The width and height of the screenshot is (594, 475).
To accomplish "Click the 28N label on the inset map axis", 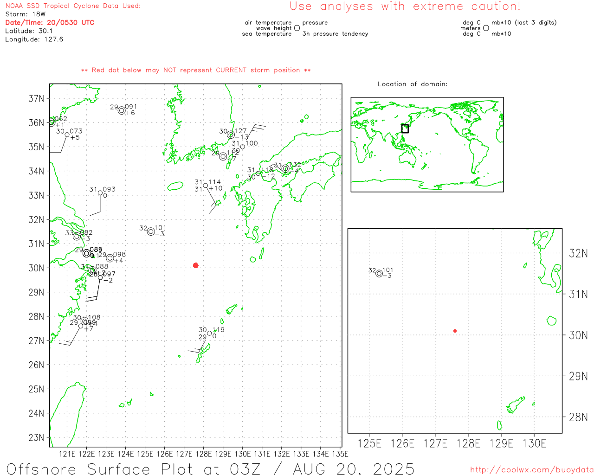I will coord(578,417).
